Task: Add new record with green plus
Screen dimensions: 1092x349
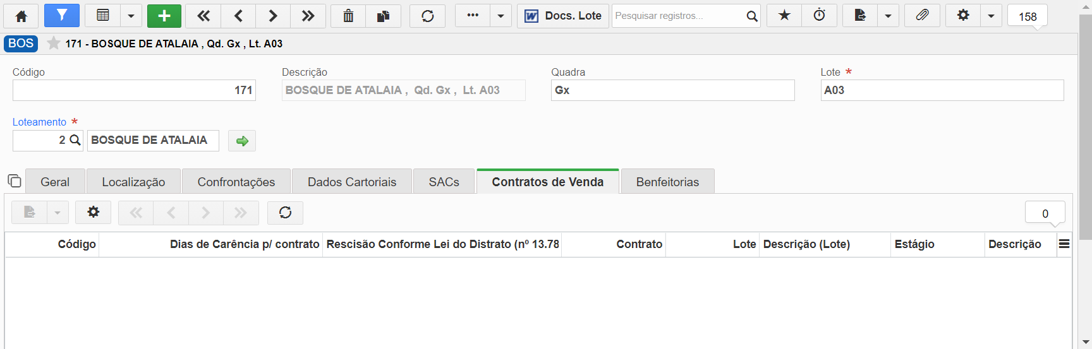Action: 164,16
